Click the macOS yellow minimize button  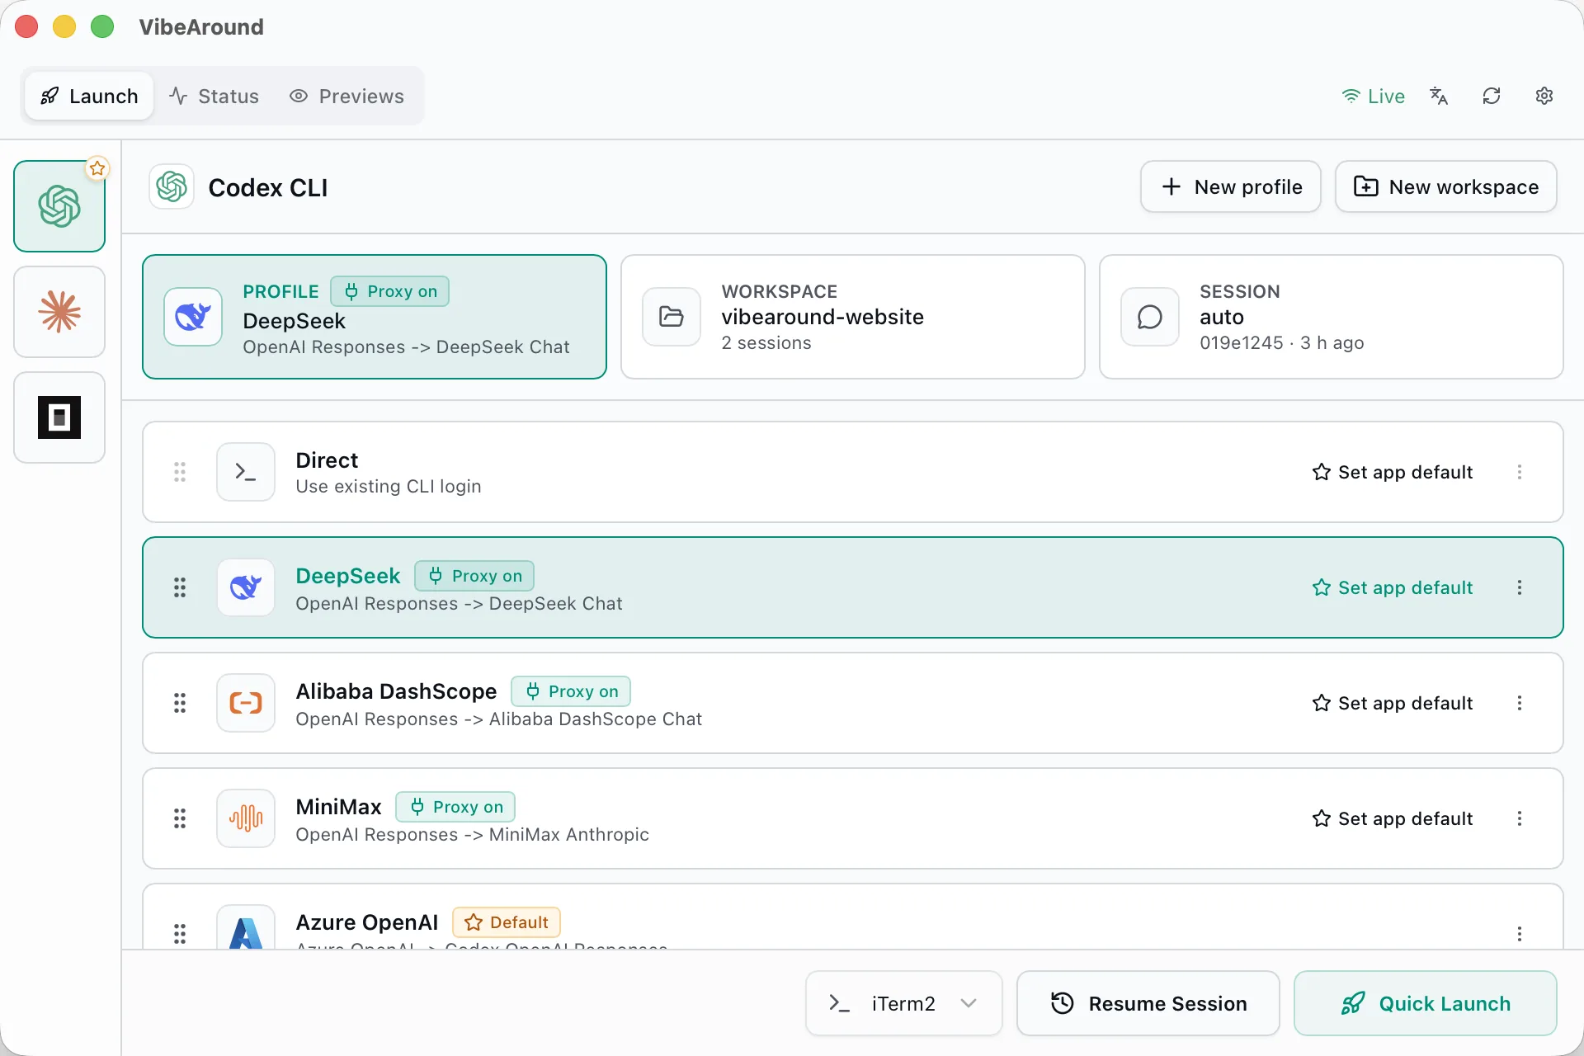coord(64,27)
